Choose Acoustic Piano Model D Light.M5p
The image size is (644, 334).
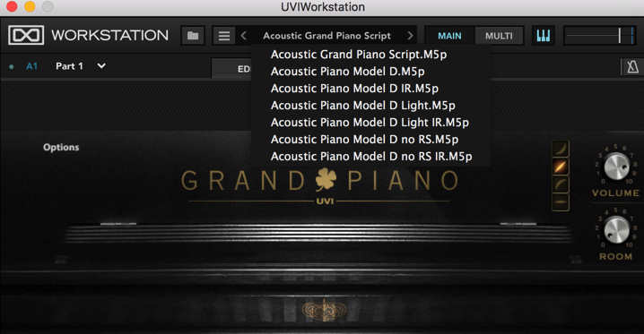(x=362, y=106)
